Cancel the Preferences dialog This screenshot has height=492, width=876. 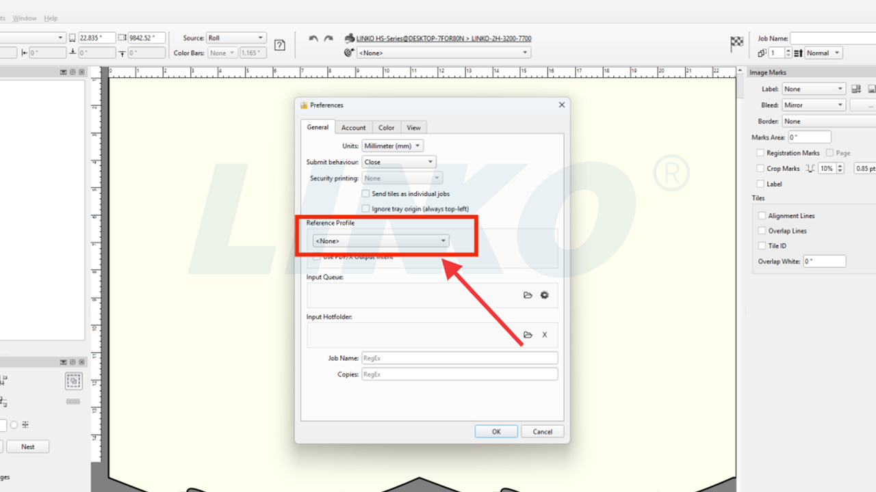[x=543, y=431]
